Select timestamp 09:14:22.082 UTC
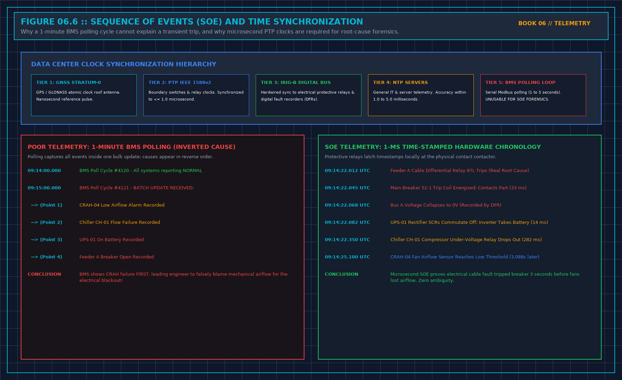622x380 pixels. [x=347, y=222]
